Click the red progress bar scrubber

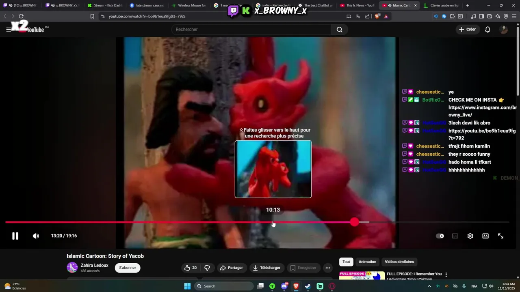pyautogui.click(x=355, y=222)
